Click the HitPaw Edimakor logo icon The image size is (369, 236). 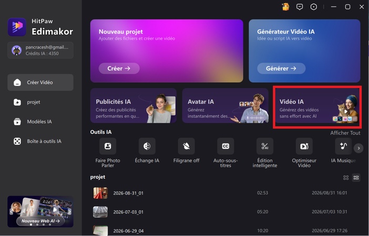[x=17, y=27]
